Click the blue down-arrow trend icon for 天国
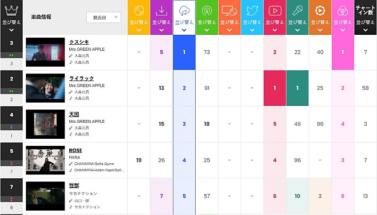377x215 pixels. [x=11, y=127]
